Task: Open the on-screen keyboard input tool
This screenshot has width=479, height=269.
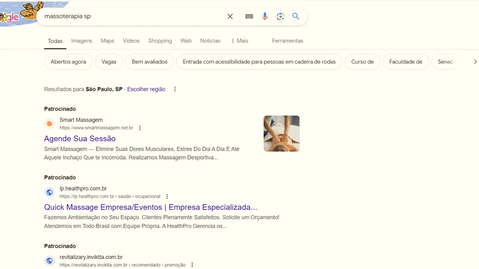Action: coord(249,16)
